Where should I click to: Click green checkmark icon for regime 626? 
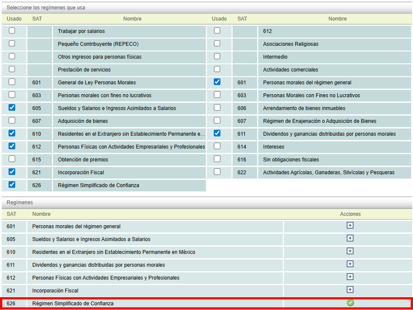pyautogui.click(x=350, y=303)
